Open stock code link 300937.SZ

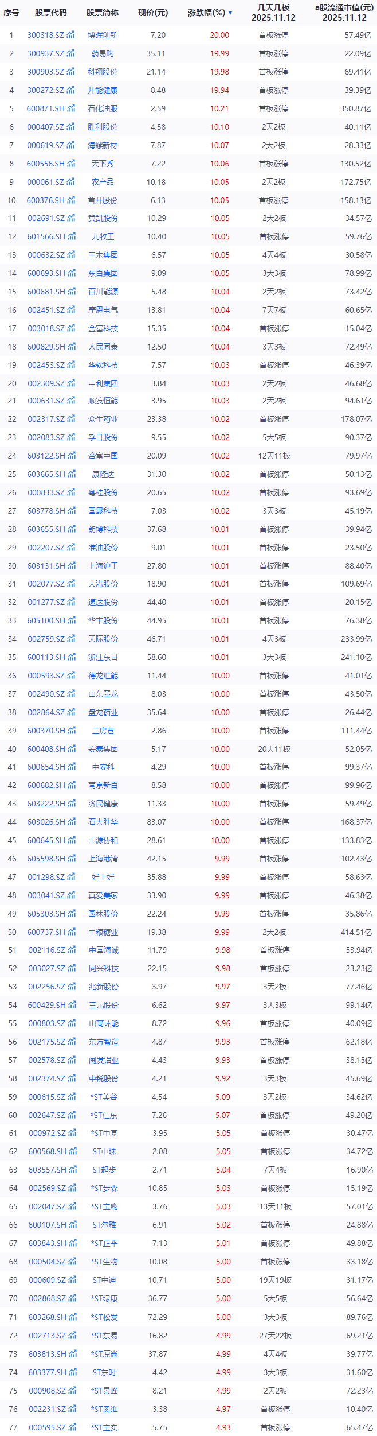[46, 53]
